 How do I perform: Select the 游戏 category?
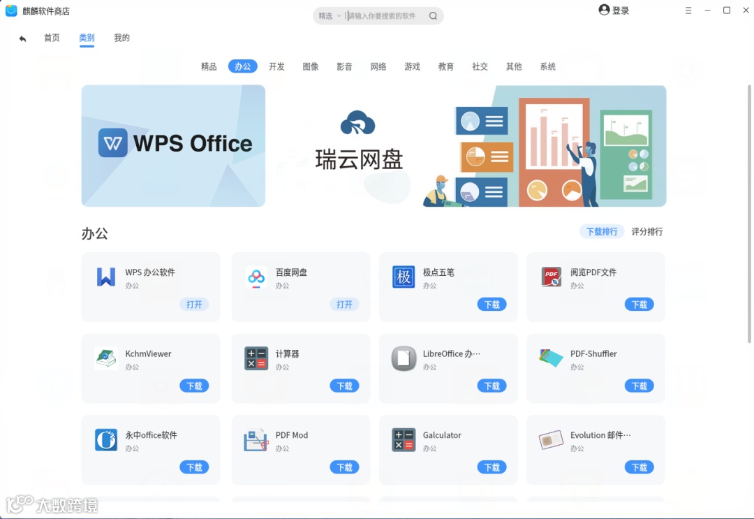(412, 66)
